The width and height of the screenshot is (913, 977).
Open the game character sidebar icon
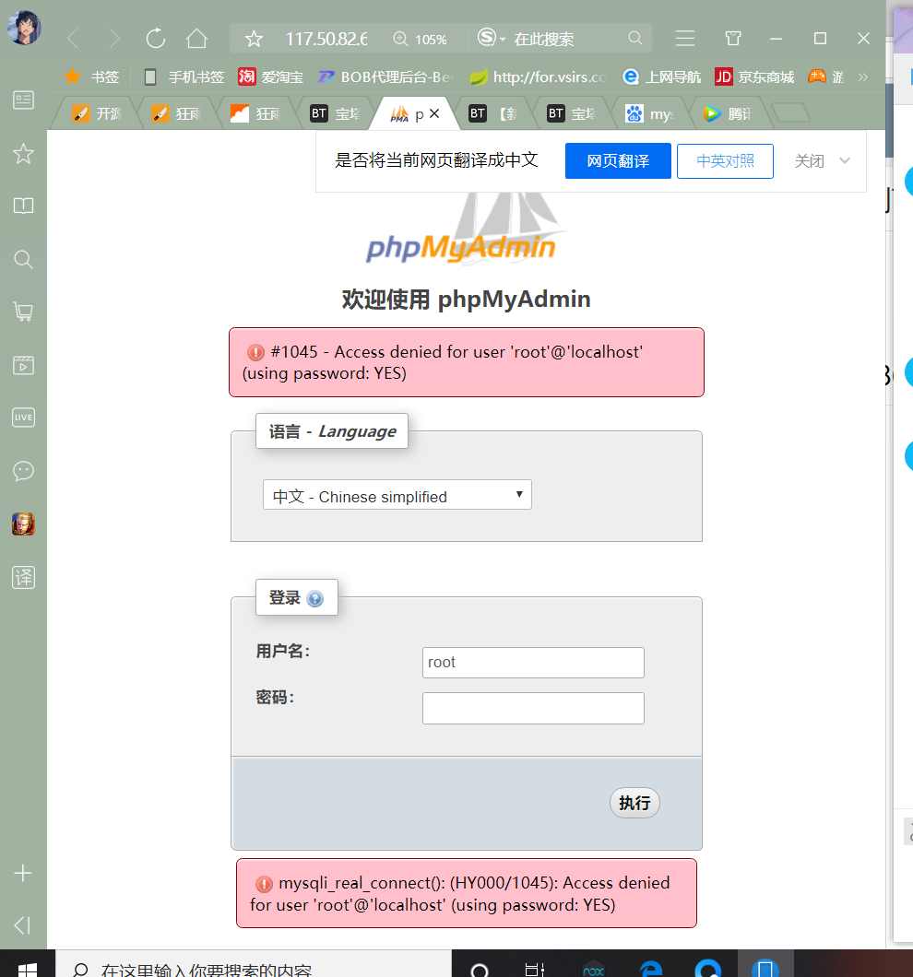(x=24, y=524)
